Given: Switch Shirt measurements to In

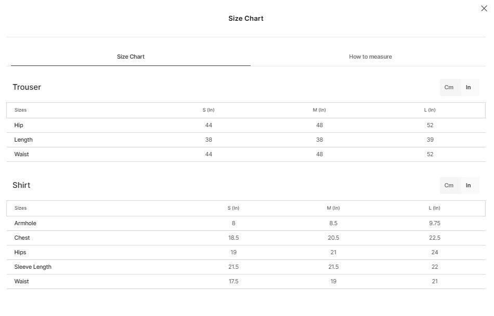Looking at the screenshot, I should pyautogui.click(x=468, y=186).
